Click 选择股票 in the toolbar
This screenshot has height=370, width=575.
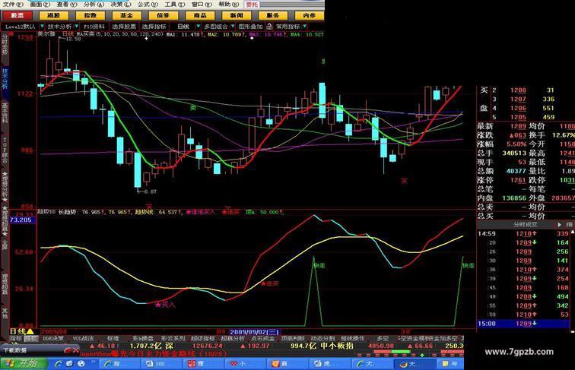point(123,27)
